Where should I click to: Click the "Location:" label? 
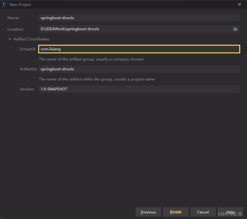(x=15, y=29)
